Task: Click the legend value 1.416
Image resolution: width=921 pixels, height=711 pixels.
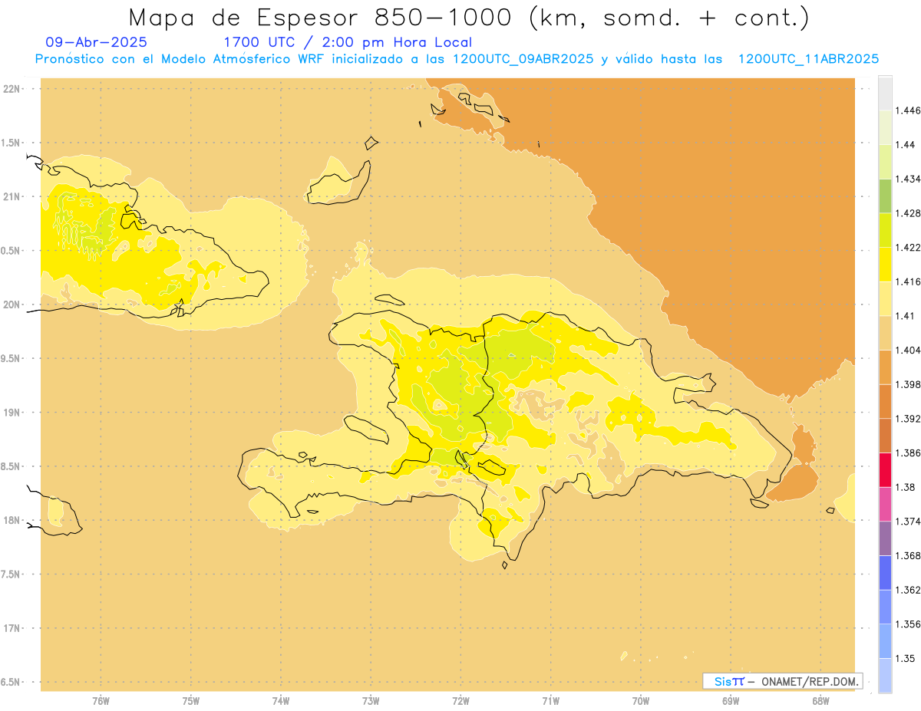Action: click(x=907, y=281)
